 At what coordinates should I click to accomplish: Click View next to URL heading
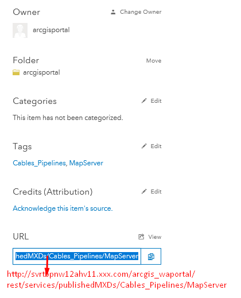(155, 237)
